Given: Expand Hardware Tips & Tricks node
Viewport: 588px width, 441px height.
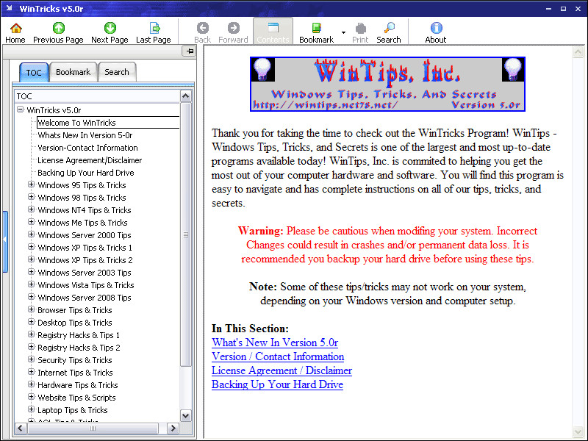Looking at the screenshot, I should [x=32, y=384].
